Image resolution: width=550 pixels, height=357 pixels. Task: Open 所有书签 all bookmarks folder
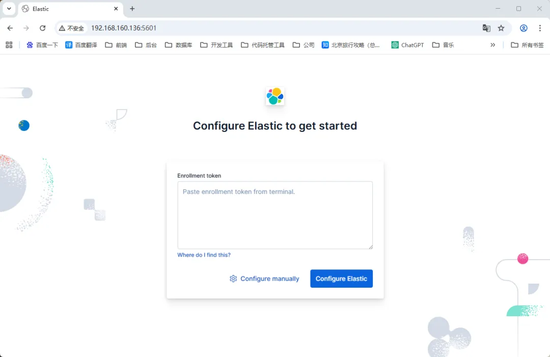(527, 45)
